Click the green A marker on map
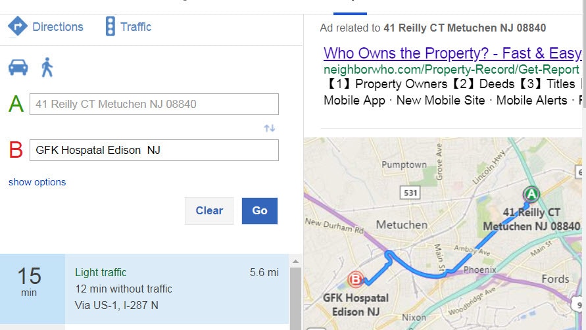 pos(531,194)
